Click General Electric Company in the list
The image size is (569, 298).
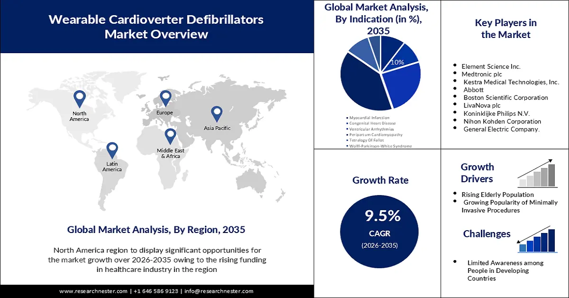[502, 129]
